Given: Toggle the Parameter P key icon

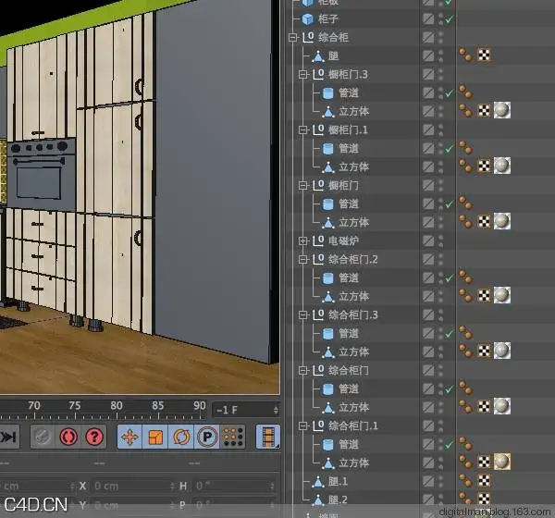Looking at the screenshot, I should coord(207,437).
